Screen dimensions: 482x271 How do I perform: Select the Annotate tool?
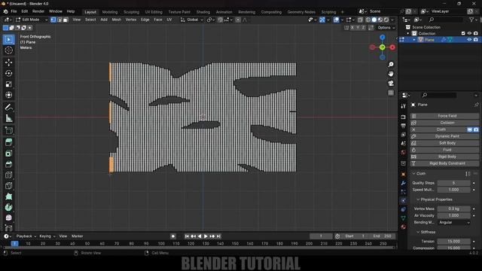[8, 107]
